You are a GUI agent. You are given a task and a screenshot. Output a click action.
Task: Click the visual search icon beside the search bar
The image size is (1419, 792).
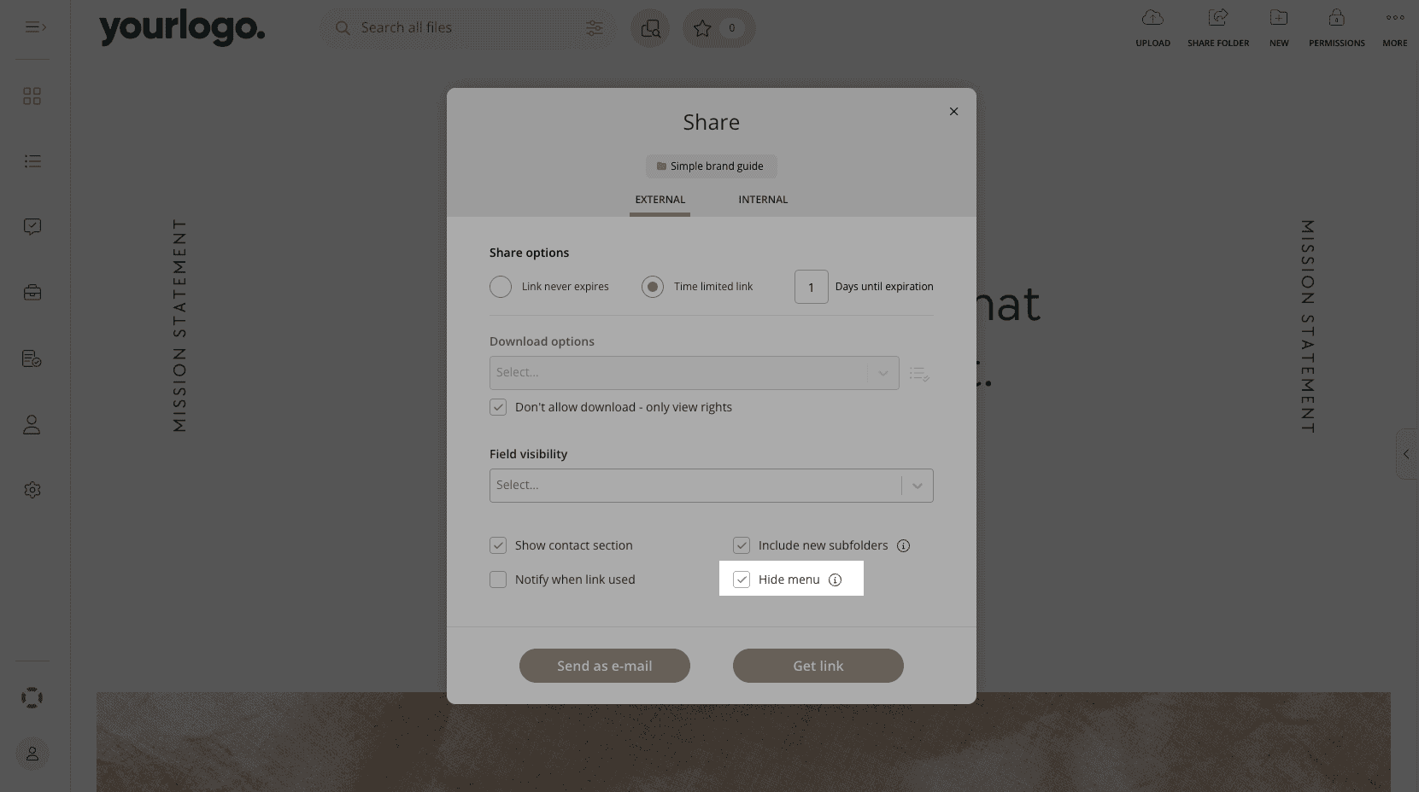[650, 28]
